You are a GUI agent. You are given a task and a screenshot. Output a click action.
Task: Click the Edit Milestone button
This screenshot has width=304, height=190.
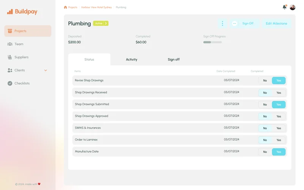(x=276, y=24)
